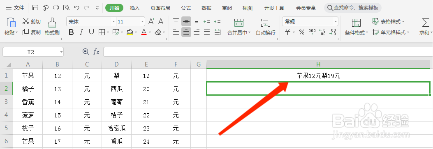This screenshot has height=149, width=433.
Task: Expand the currency (¥) format dropdown arrow
Action: pos(294,32)
